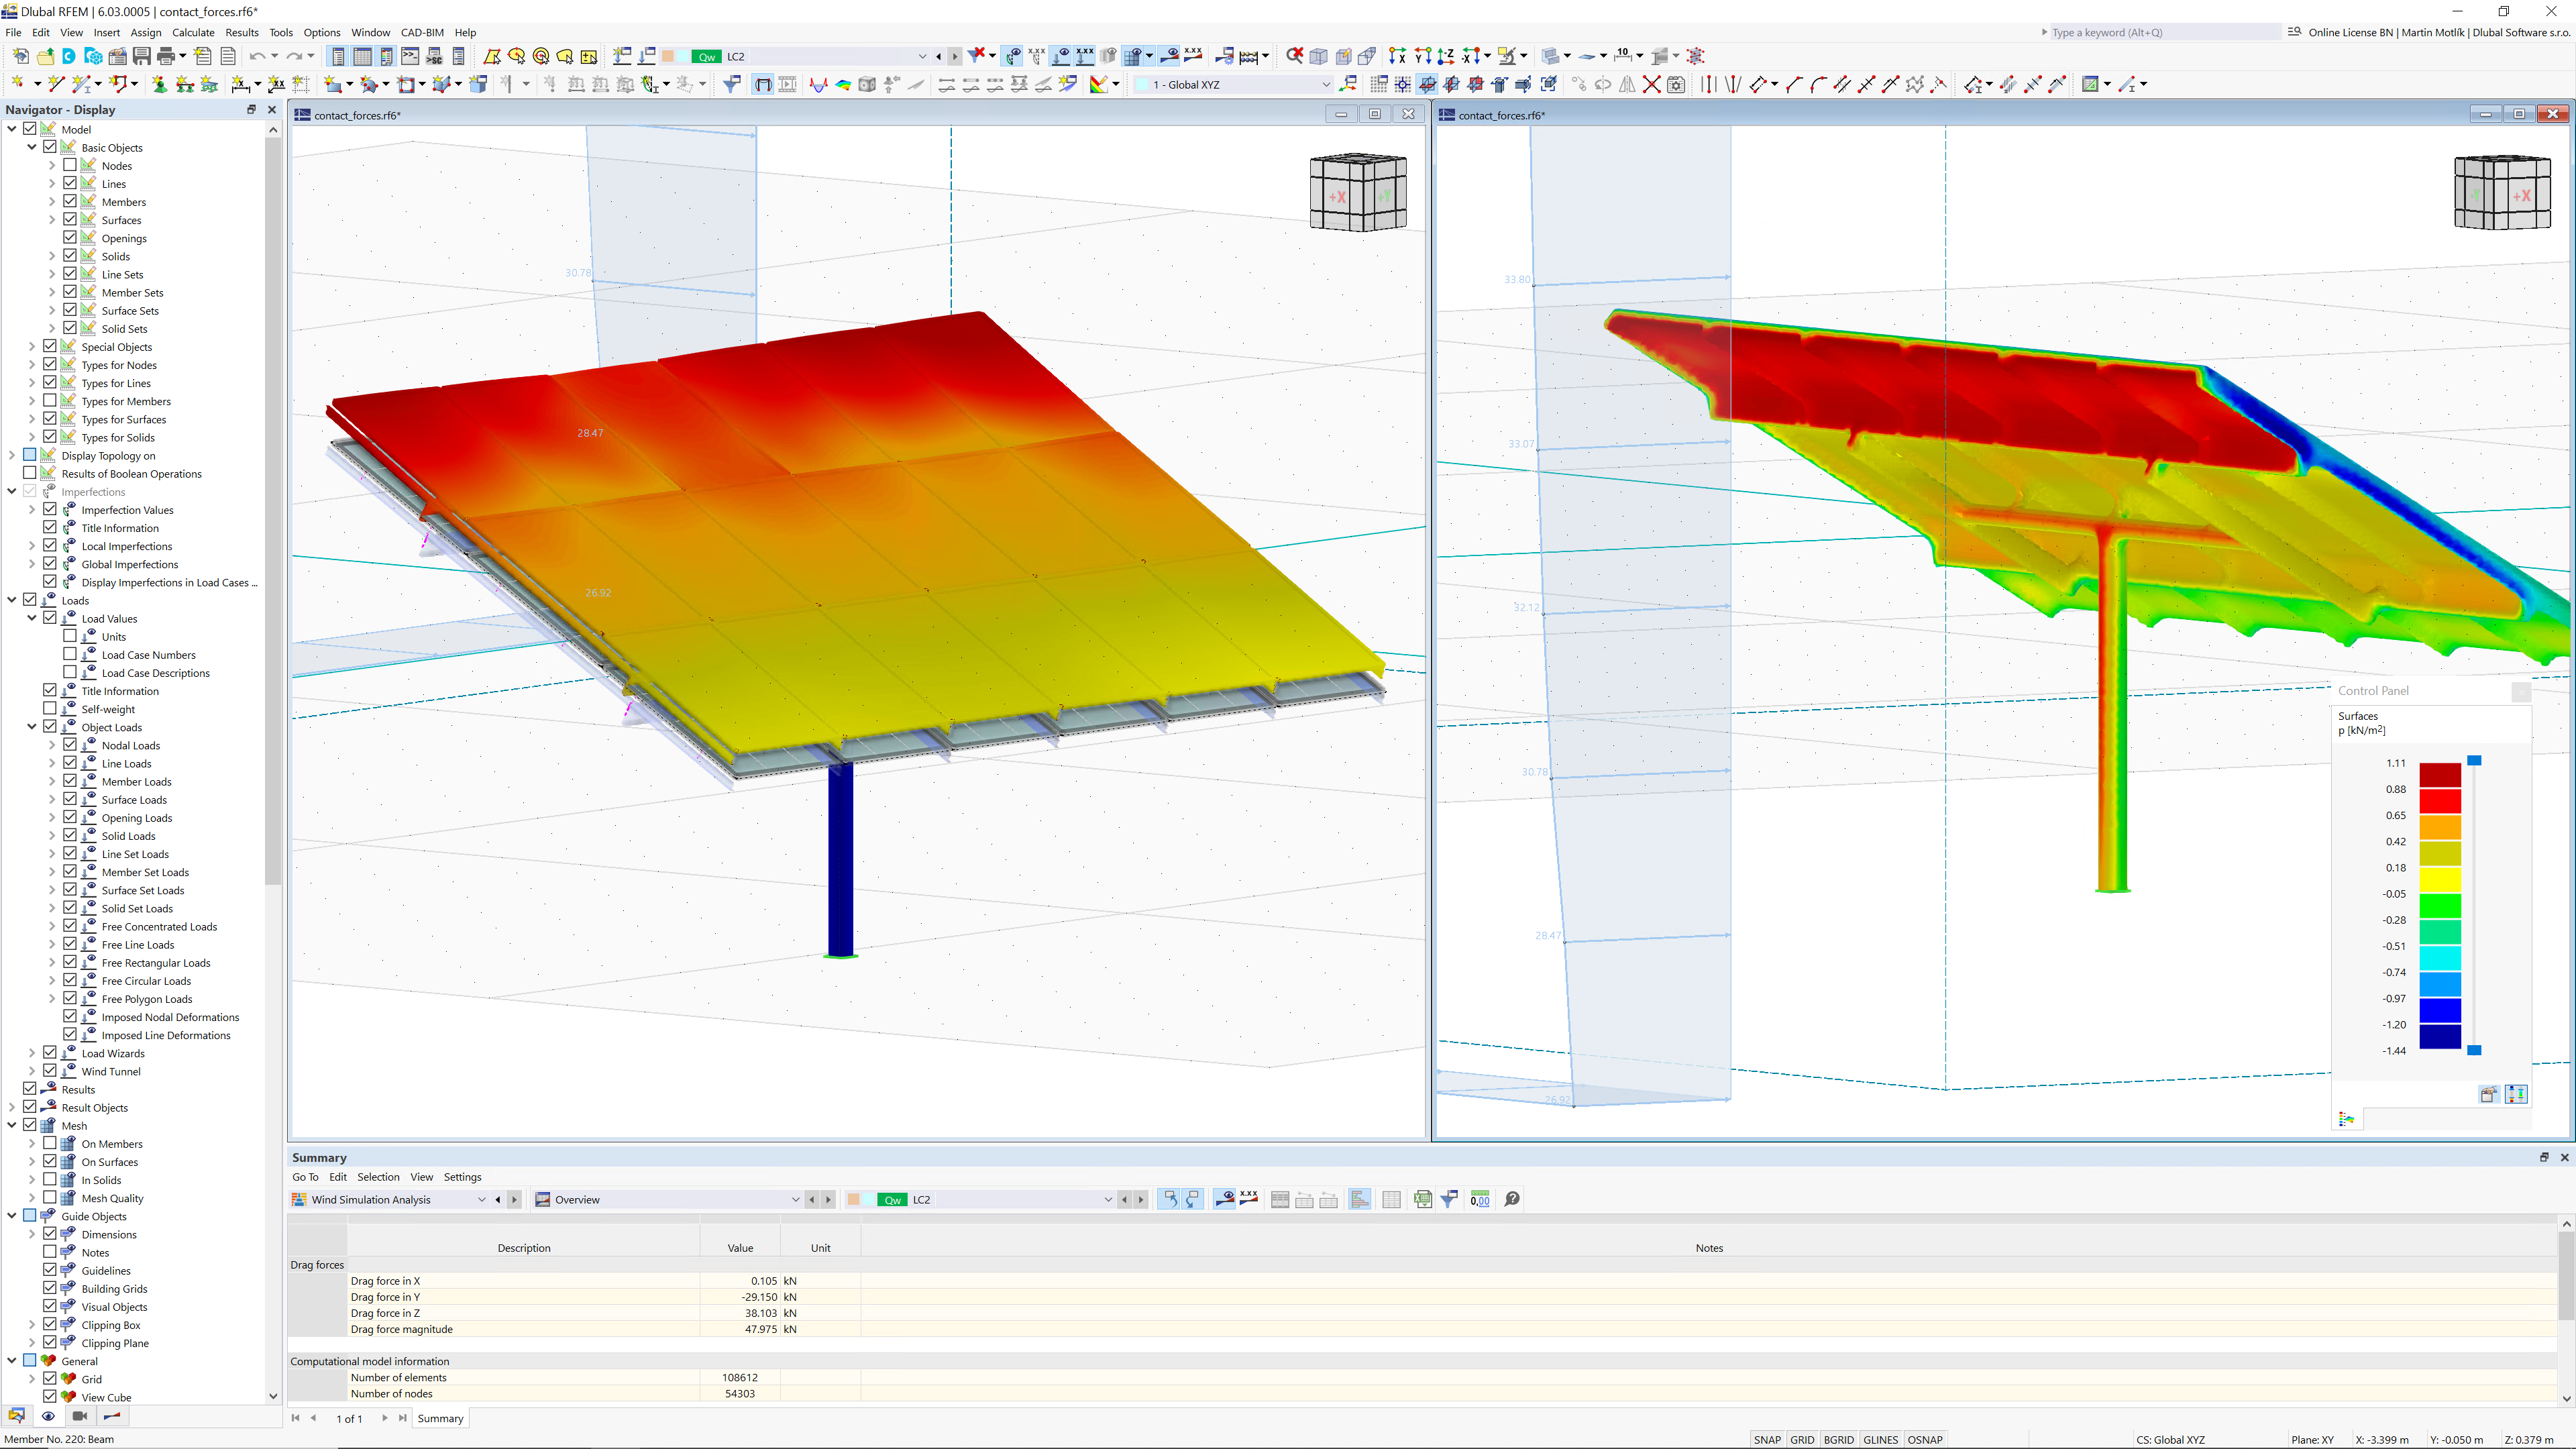Screen dimensions: 2576x1449
Task: Click the help question-mark icon in Summary toolbar
Action: pos(1513,1199)
